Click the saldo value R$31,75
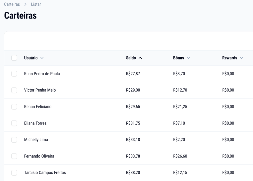This screenshot has width=253, height=181. (133, 123)
